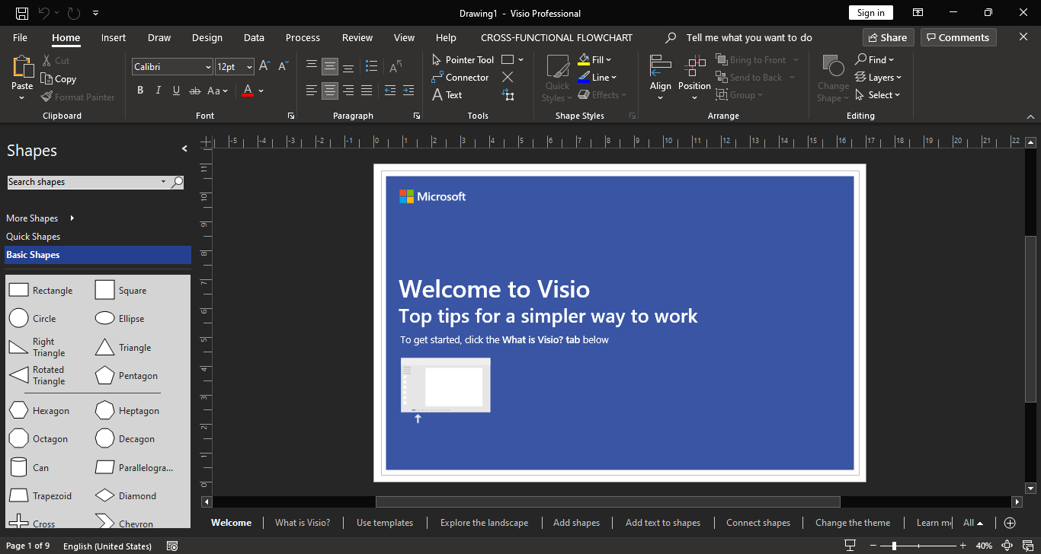Activate the Connector tool
This screenshot has width=1041, height=554.
click(x=460, y=78)
